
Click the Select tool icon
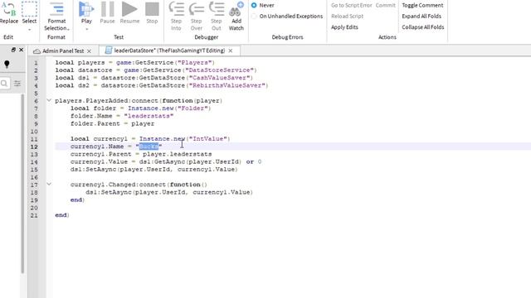tap(30, 9)
